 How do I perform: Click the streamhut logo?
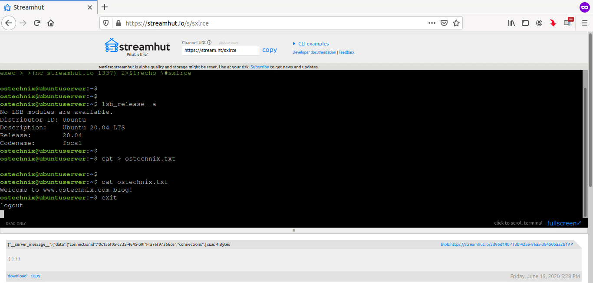[136, 46]
